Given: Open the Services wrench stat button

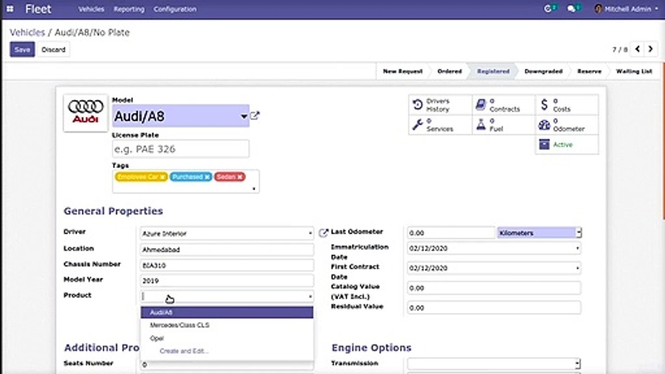Looking at the screenshot, I should [x=440, y=125].
